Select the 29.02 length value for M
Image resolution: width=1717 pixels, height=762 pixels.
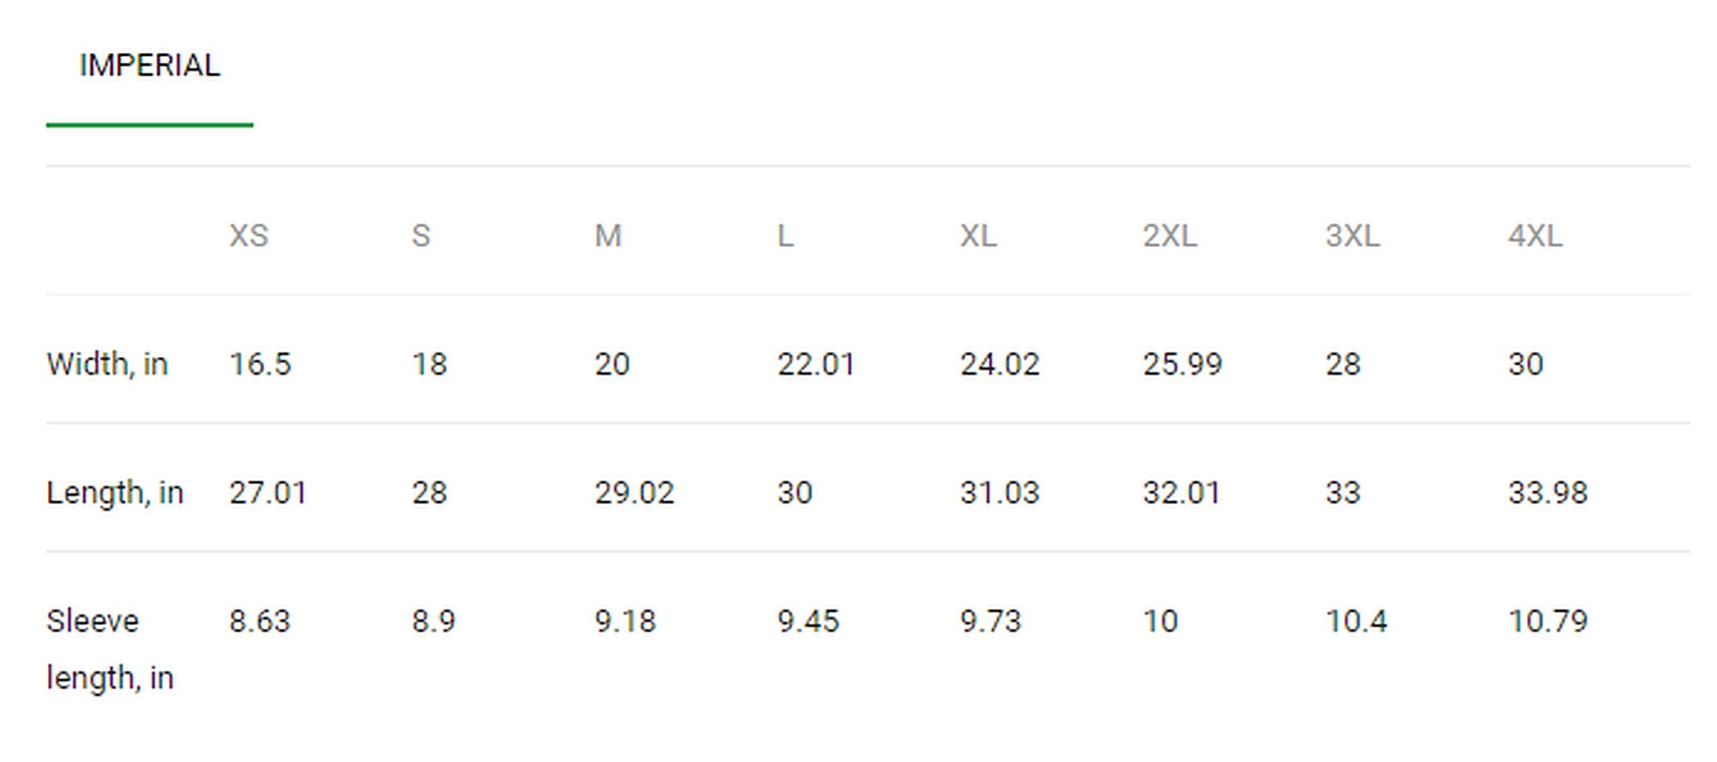(634, 493)
